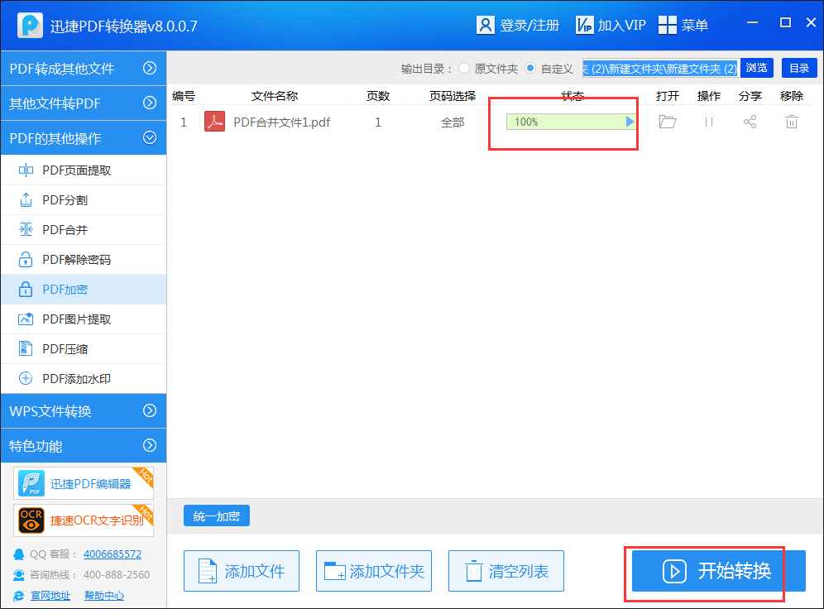
Task: Expand the 其他文件转PDF section
Action: pyautogui.click(x=84, y=103)
